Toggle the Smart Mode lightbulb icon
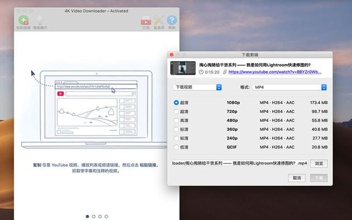The height and width of the screenshot is (220, 352). [x=40, y=21]
